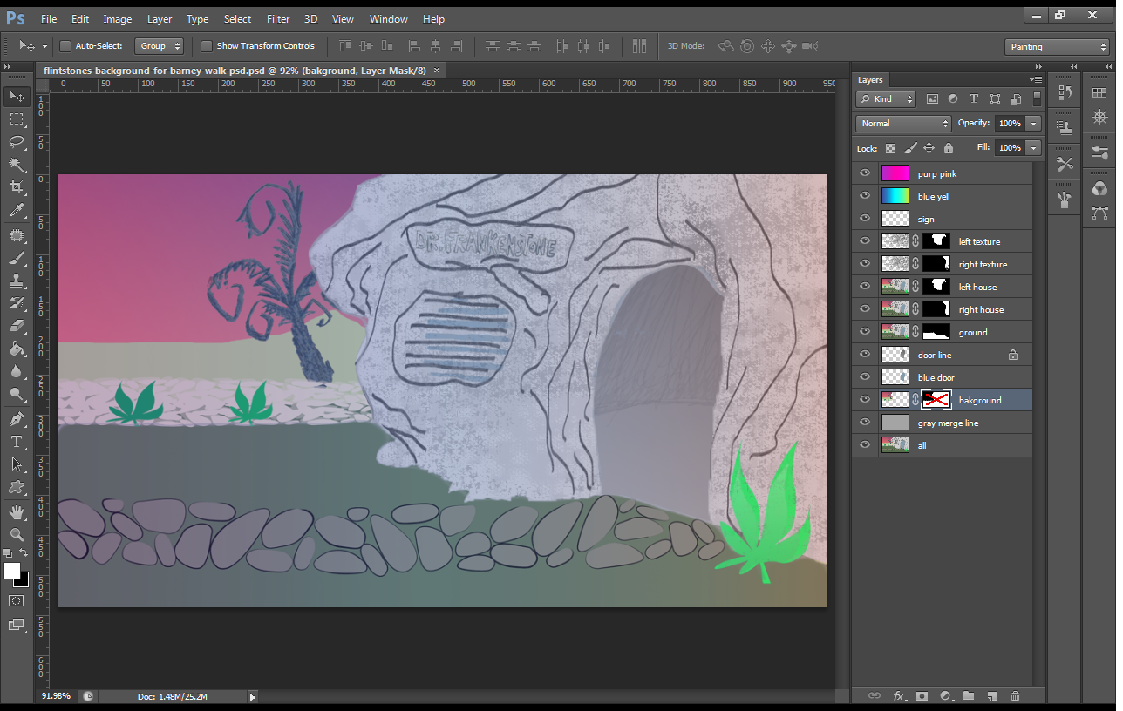
Task: Select the Hand tool
Action: coord(17,511)
